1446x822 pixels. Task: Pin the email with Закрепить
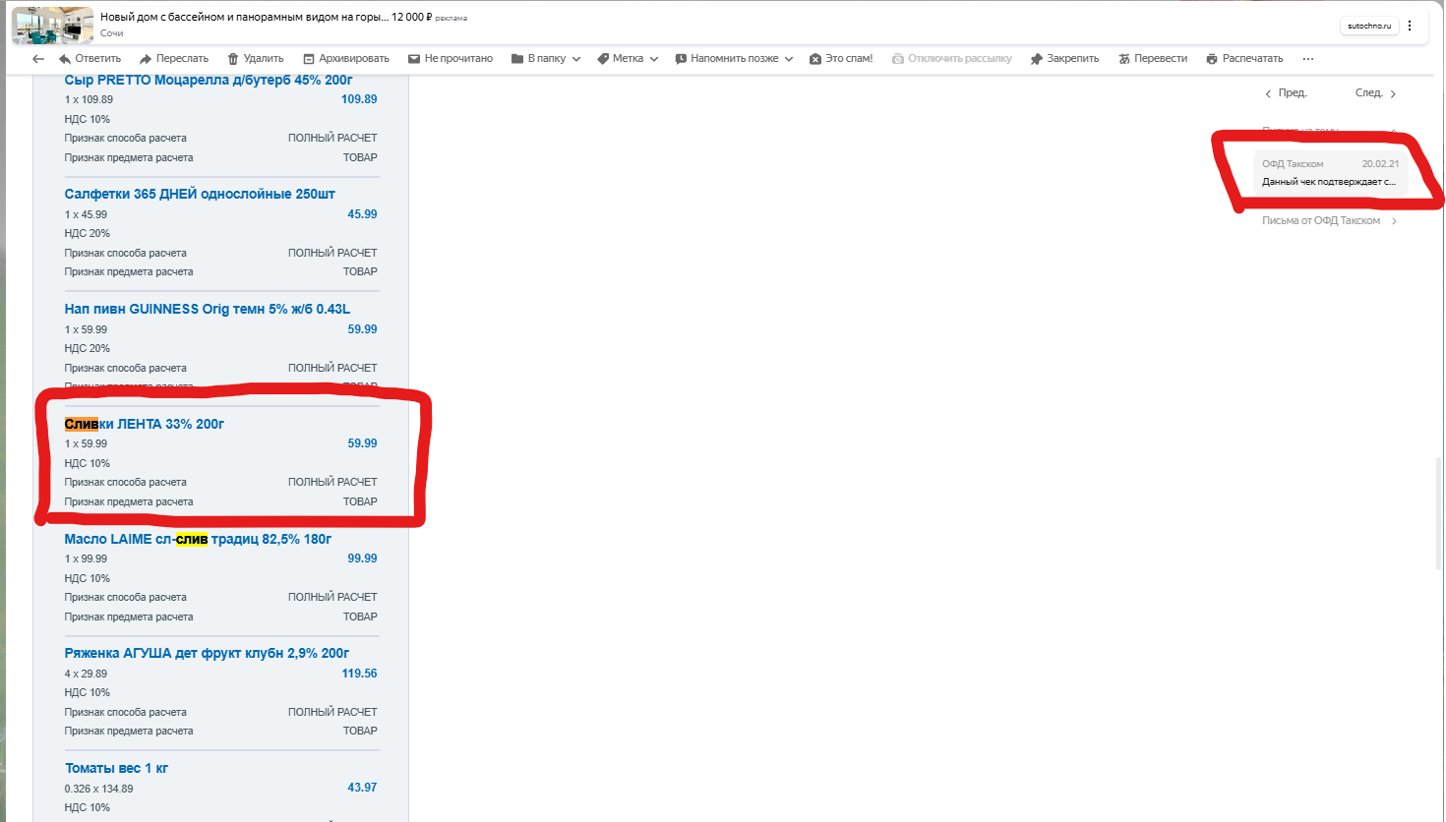[1064, 59]
